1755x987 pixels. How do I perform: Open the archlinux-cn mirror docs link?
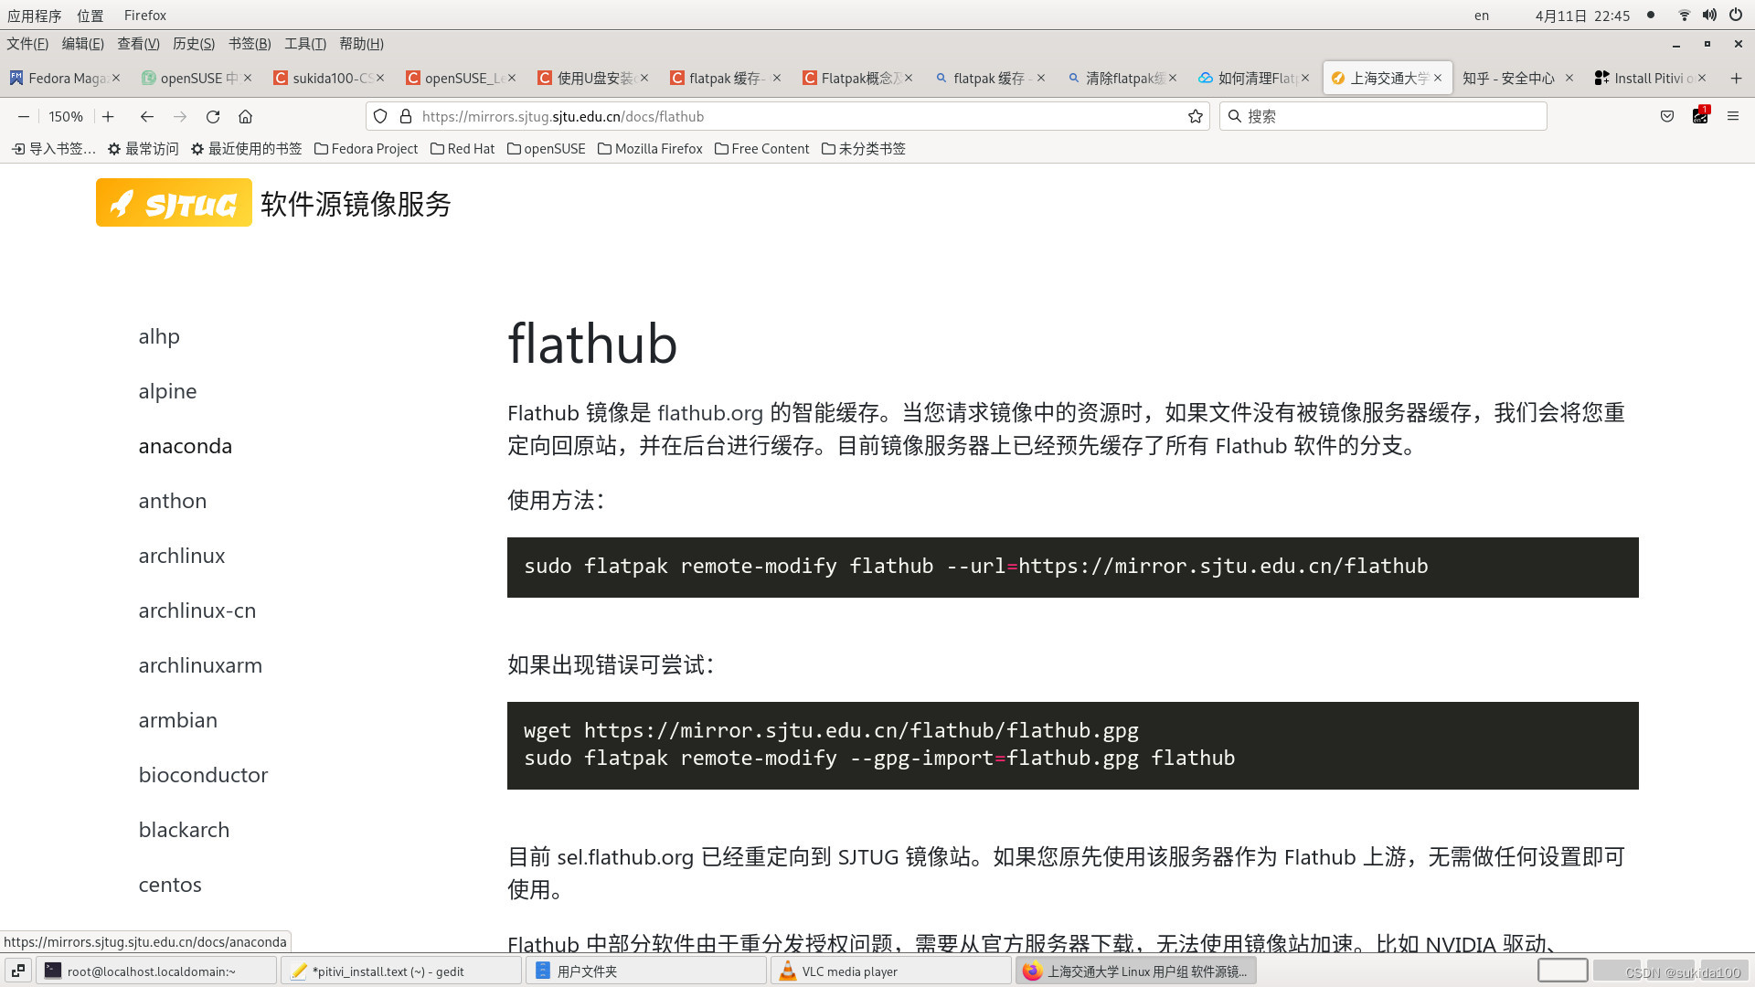coord(197,610)
